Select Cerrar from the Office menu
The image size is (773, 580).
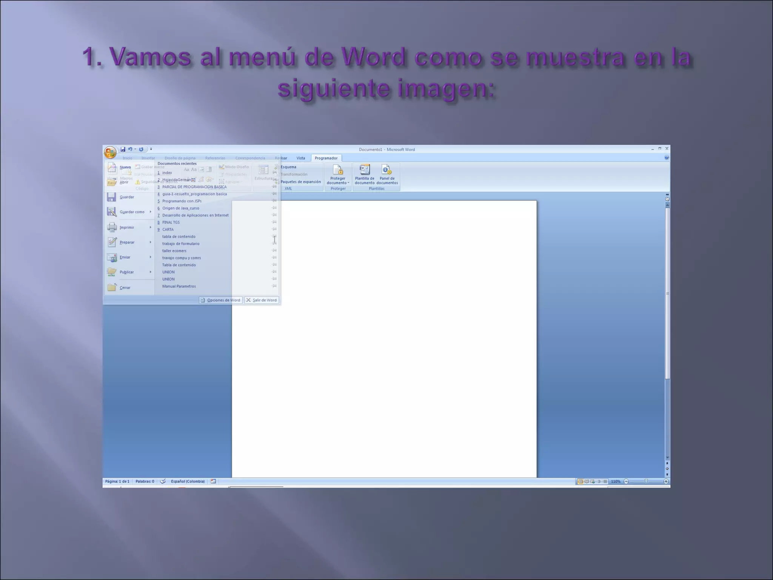point(125,288)
